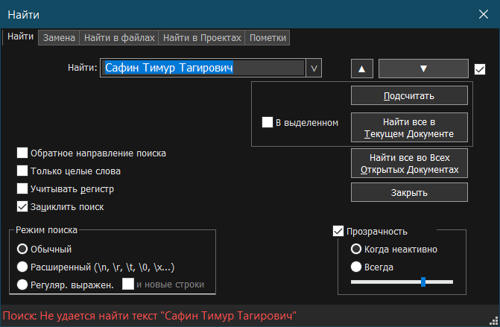Choose 'Регуляр. выражен.' search mode
Screen dimensions: 500x327
(22, 285)
